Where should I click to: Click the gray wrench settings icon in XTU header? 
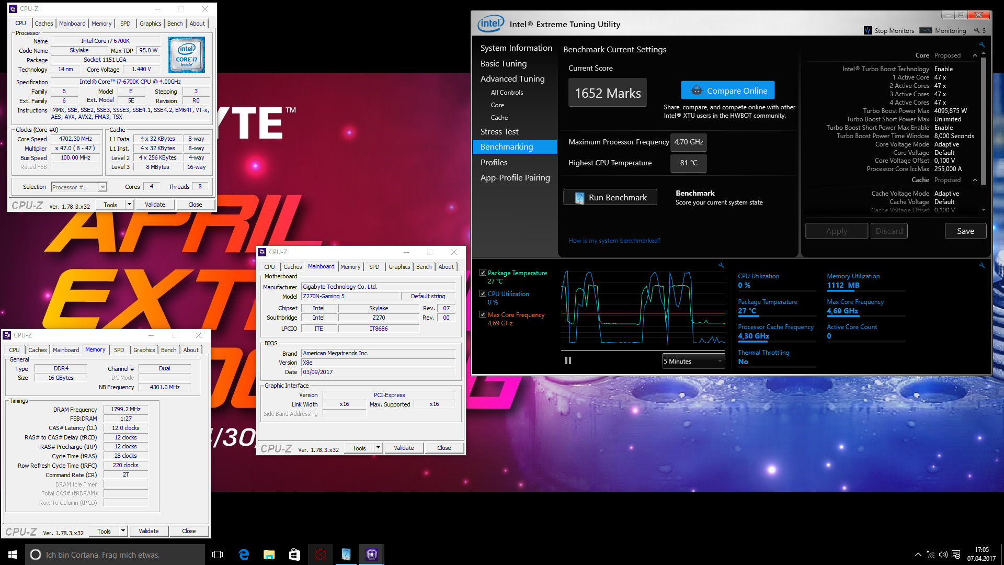pos(976,31)
